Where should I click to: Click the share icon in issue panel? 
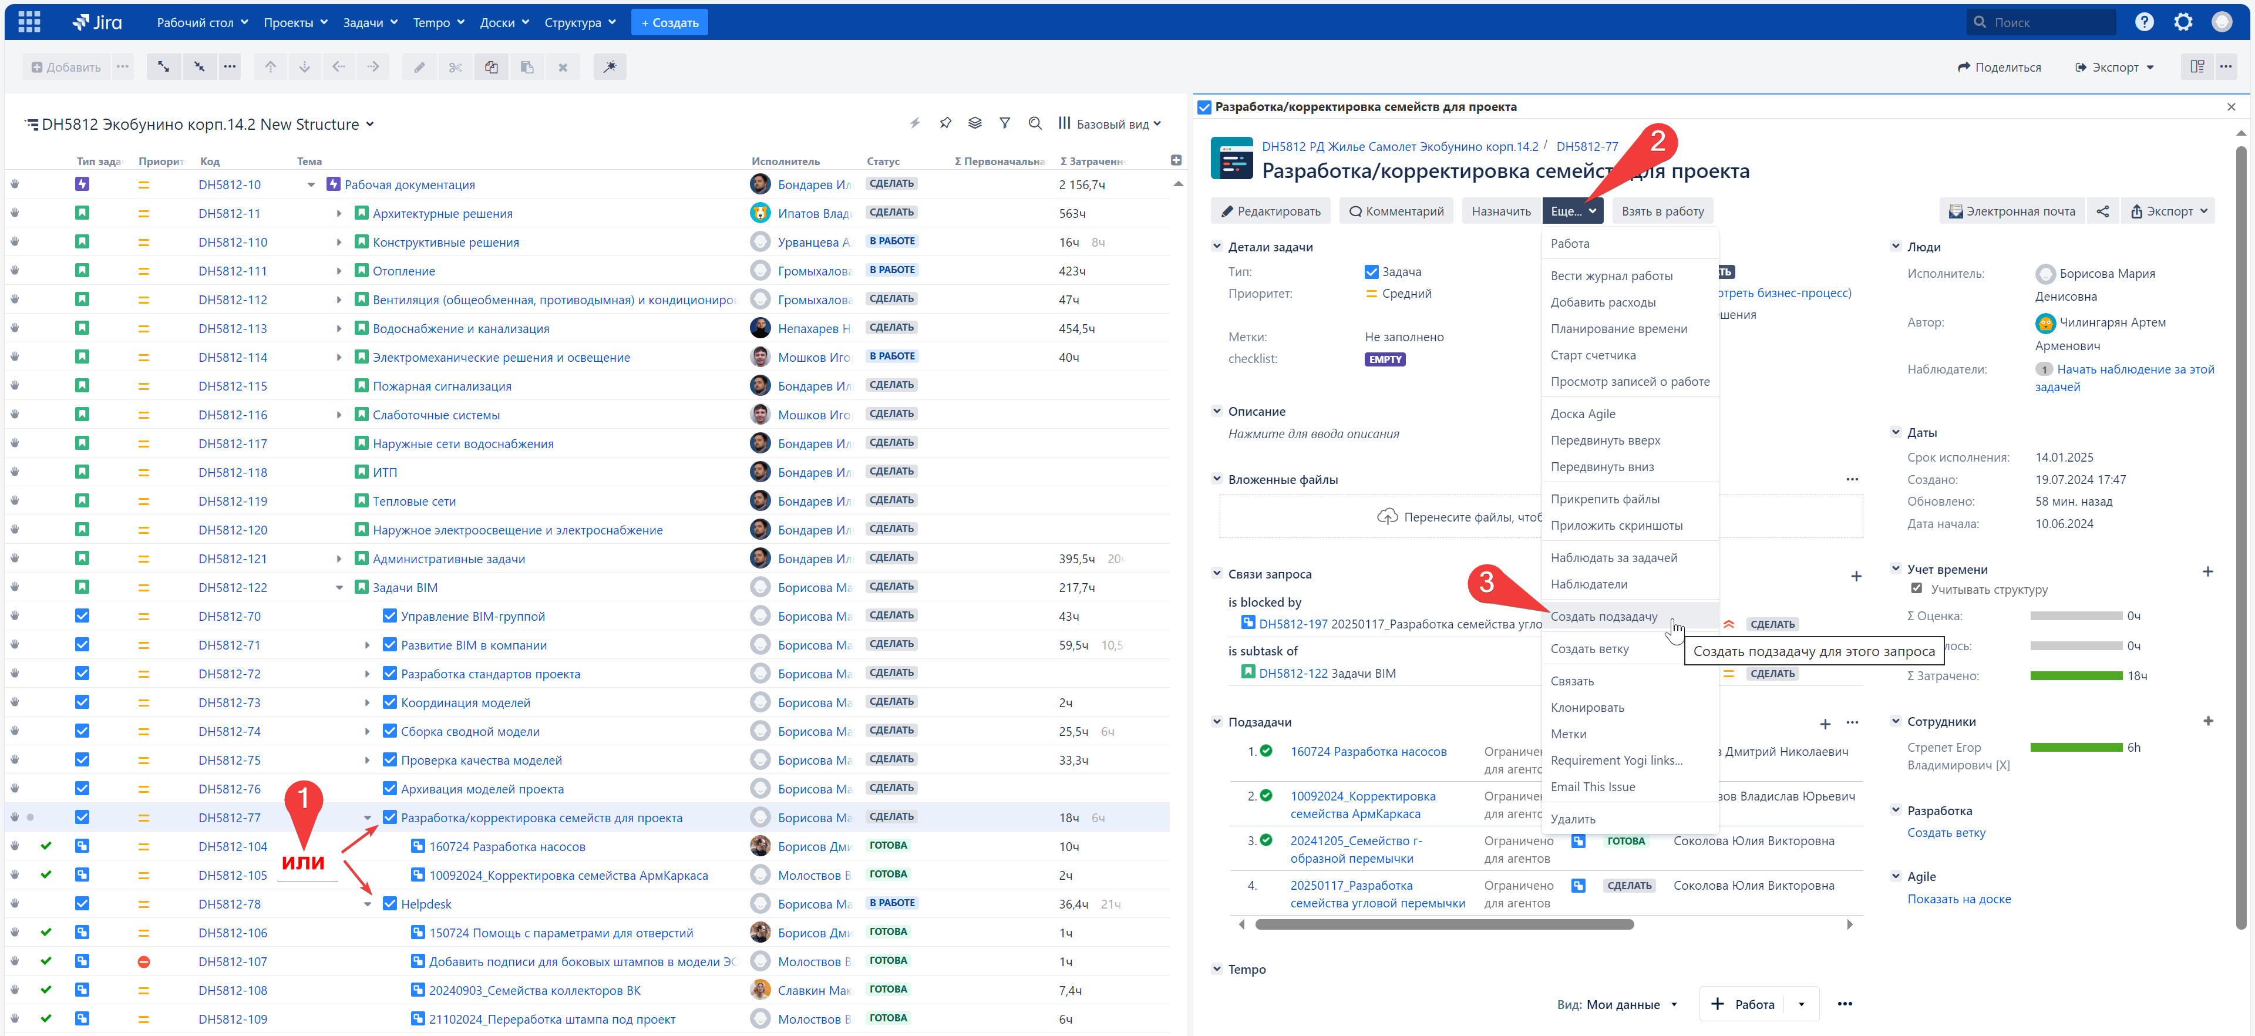tap(2103, 211)
